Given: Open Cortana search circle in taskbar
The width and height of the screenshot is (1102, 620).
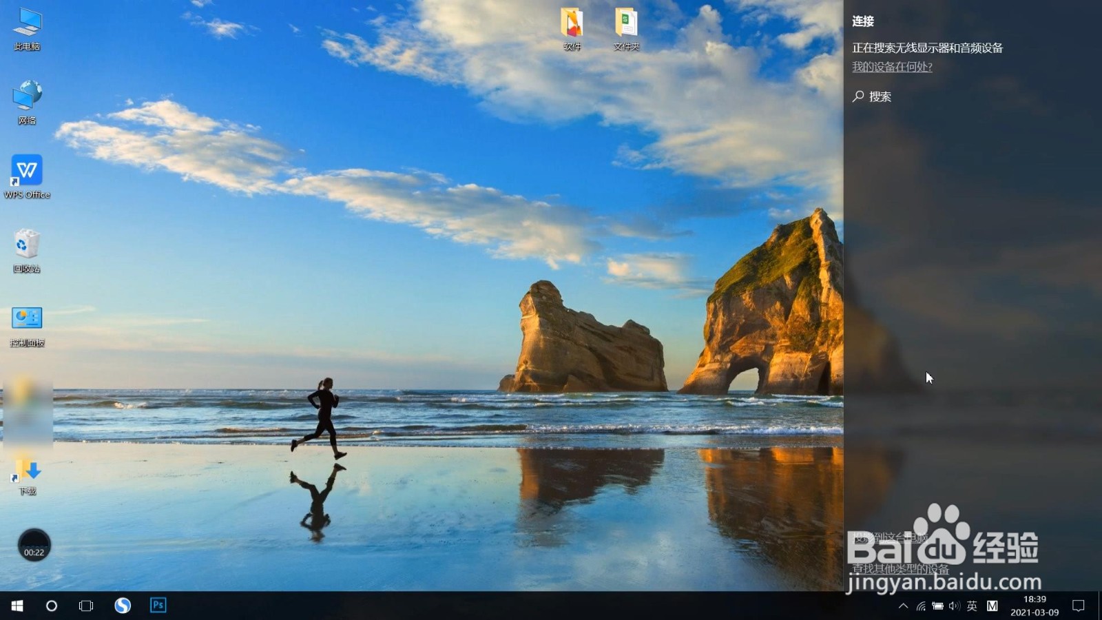Looking at the screenshot, I should click(51, 606).
